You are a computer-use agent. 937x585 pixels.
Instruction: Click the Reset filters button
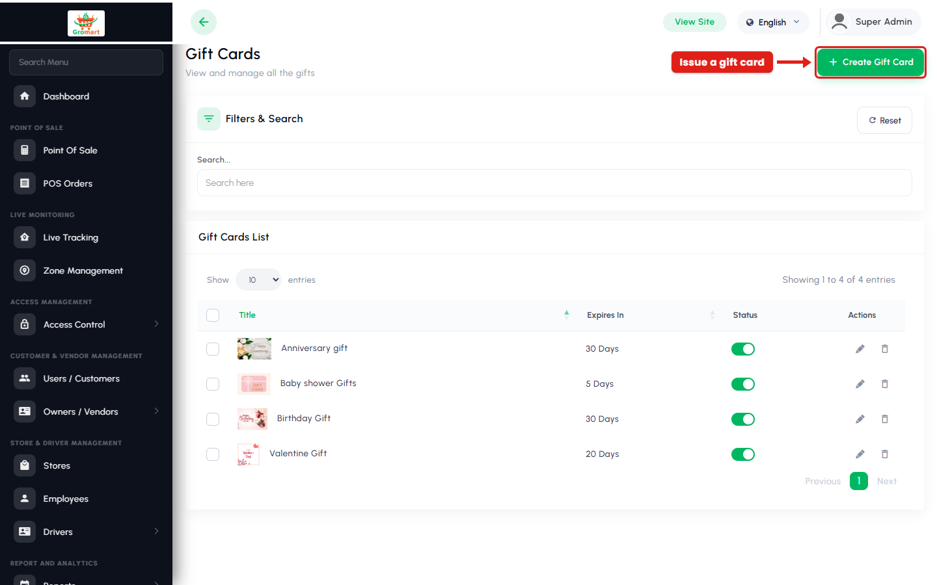(884, 120)
